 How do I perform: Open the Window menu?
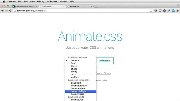tap(63, 1)
